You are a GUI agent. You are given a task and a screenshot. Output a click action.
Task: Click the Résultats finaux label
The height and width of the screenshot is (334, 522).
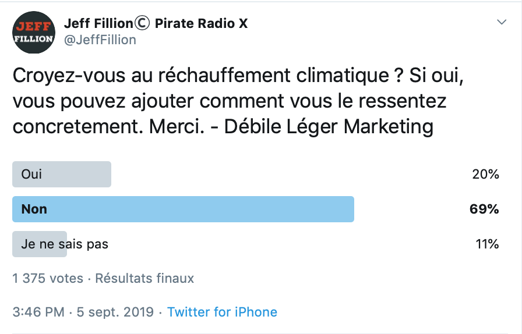[x=144, y=279]
